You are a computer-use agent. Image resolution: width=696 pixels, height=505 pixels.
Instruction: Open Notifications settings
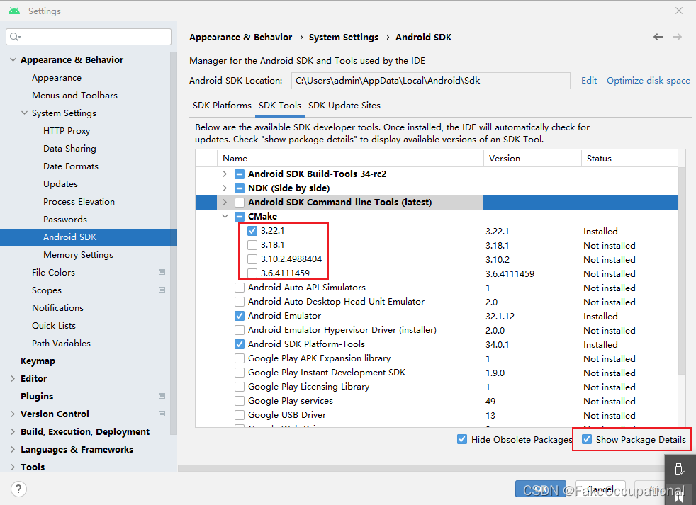pyautogui.click(x=57, y=307)
